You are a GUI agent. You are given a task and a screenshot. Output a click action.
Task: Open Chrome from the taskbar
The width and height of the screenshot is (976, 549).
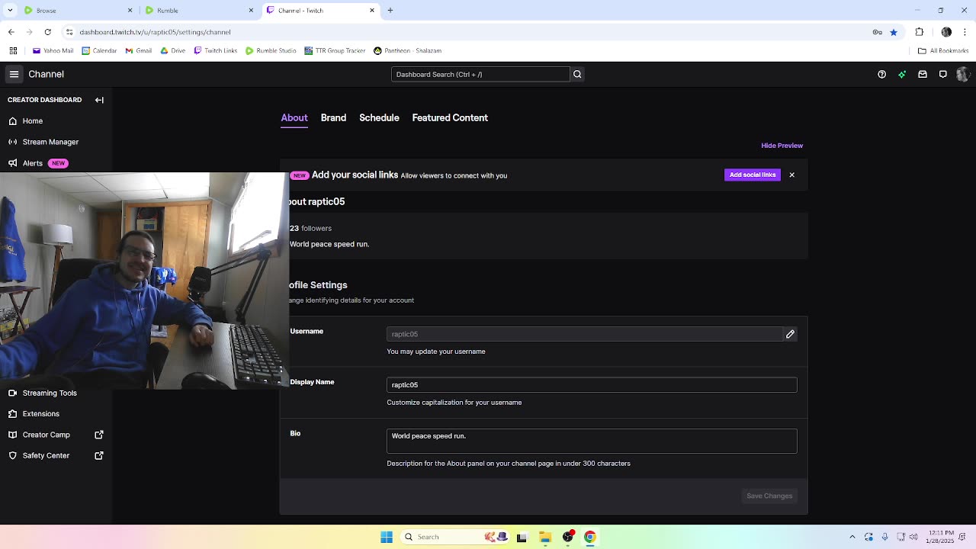[589, 537]
